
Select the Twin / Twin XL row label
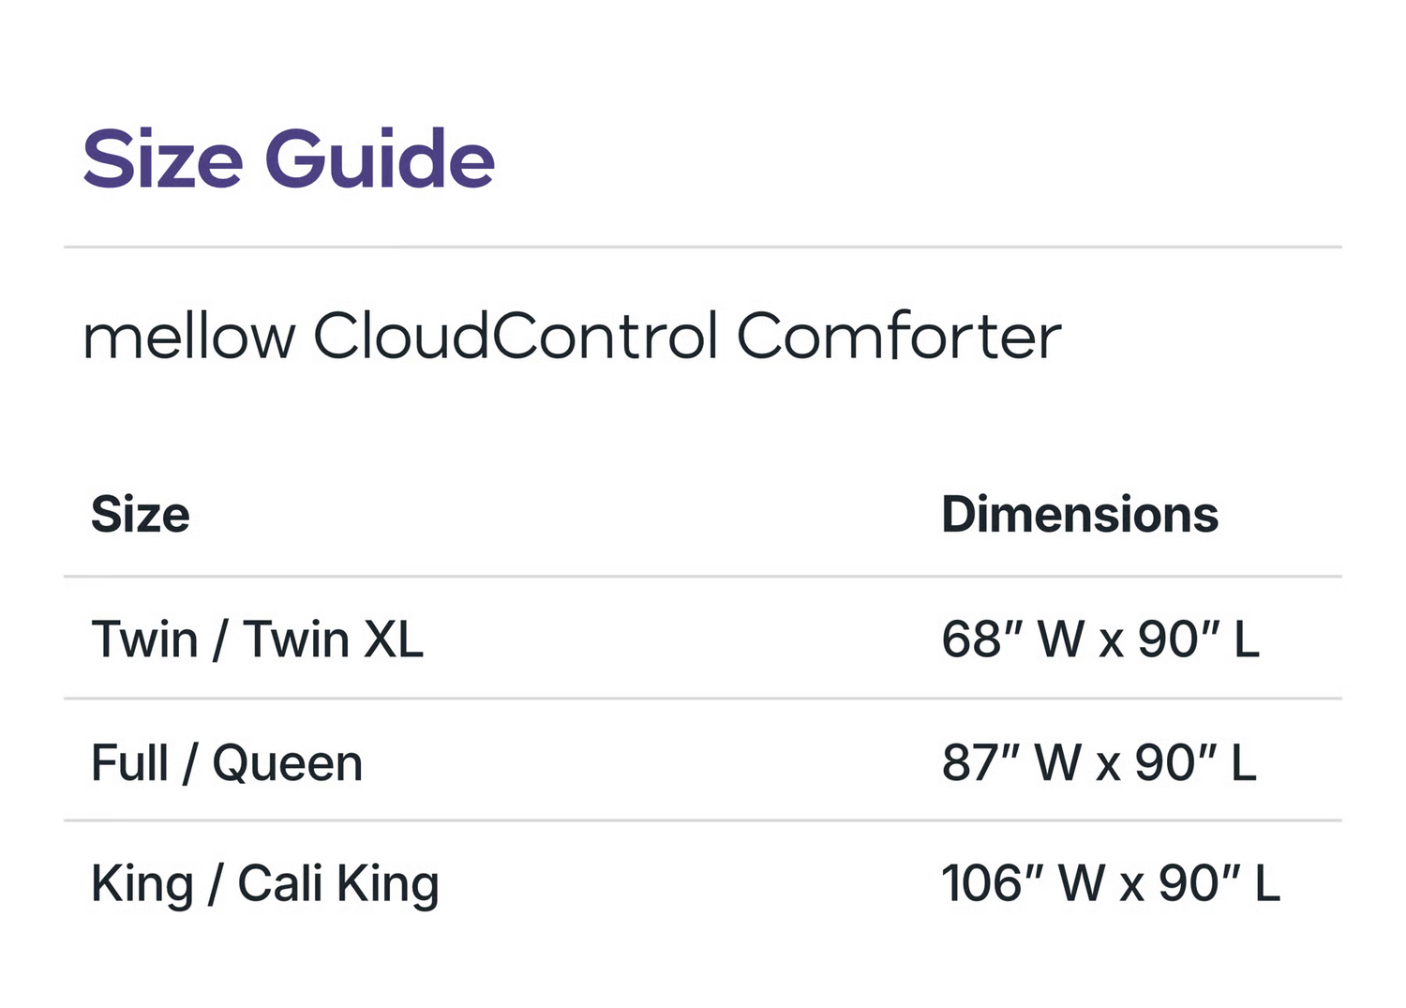[x=257, y=639]
